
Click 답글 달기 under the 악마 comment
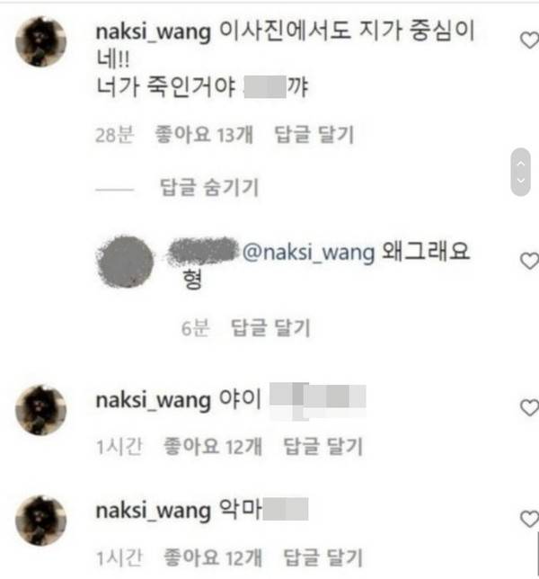(323, 557)
